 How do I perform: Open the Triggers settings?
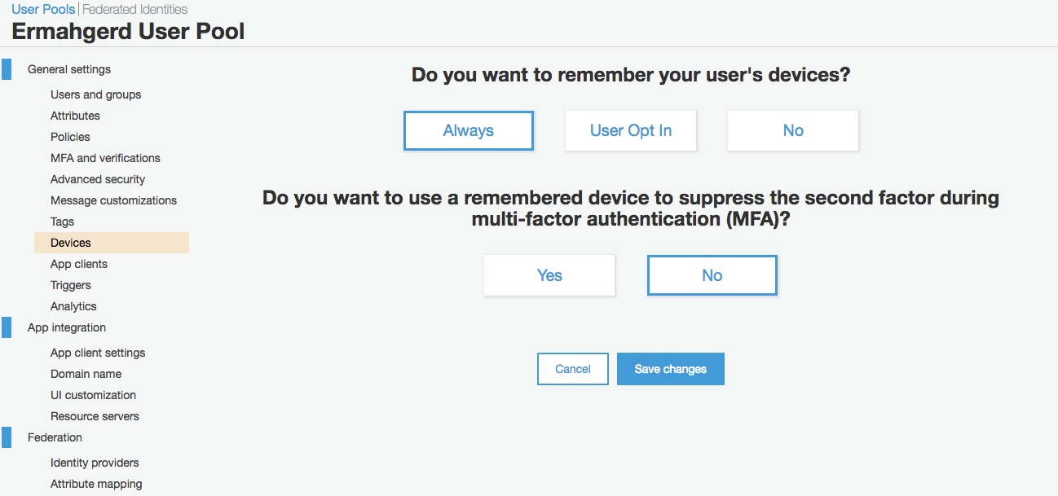(71, 285)
